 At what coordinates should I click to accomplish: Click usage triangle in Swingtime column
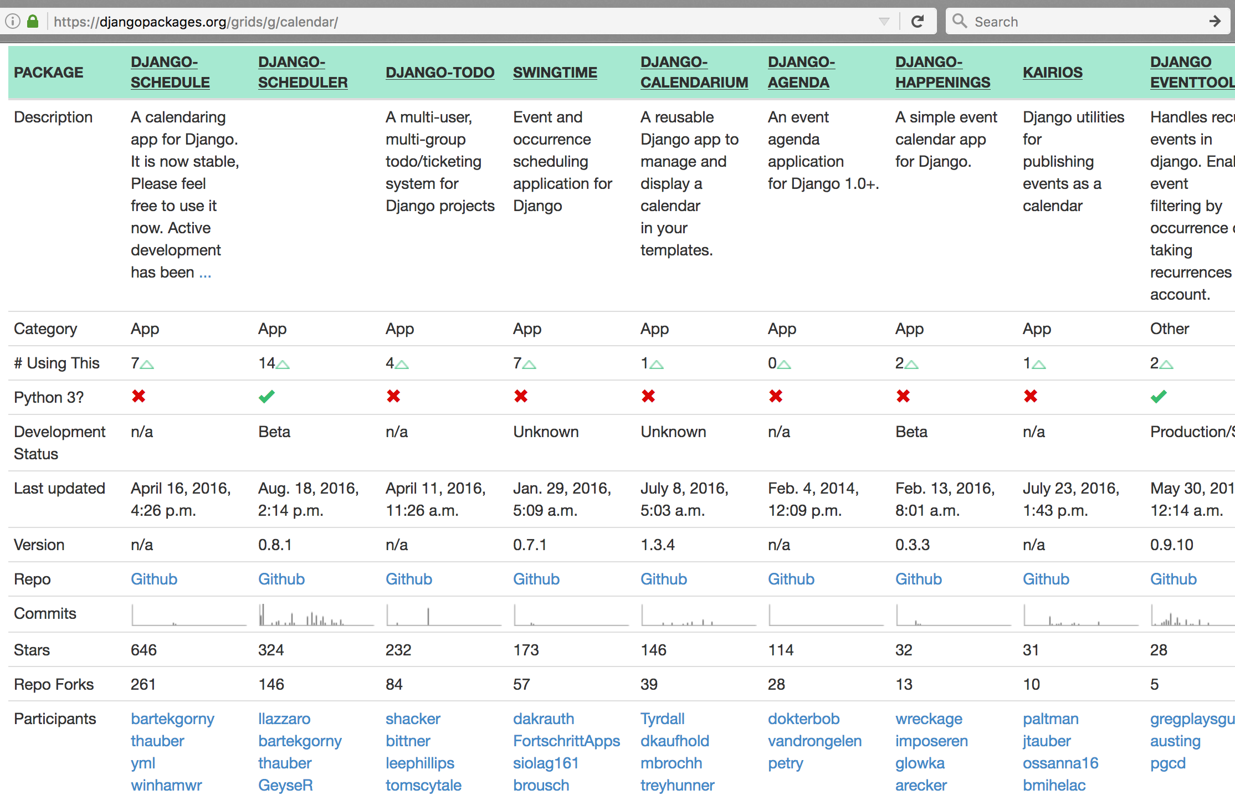click(x=529, y=365)
